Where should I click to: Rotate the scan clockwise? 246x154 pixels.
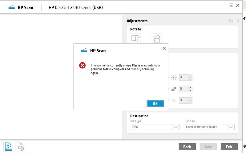[x=156, y=38]
